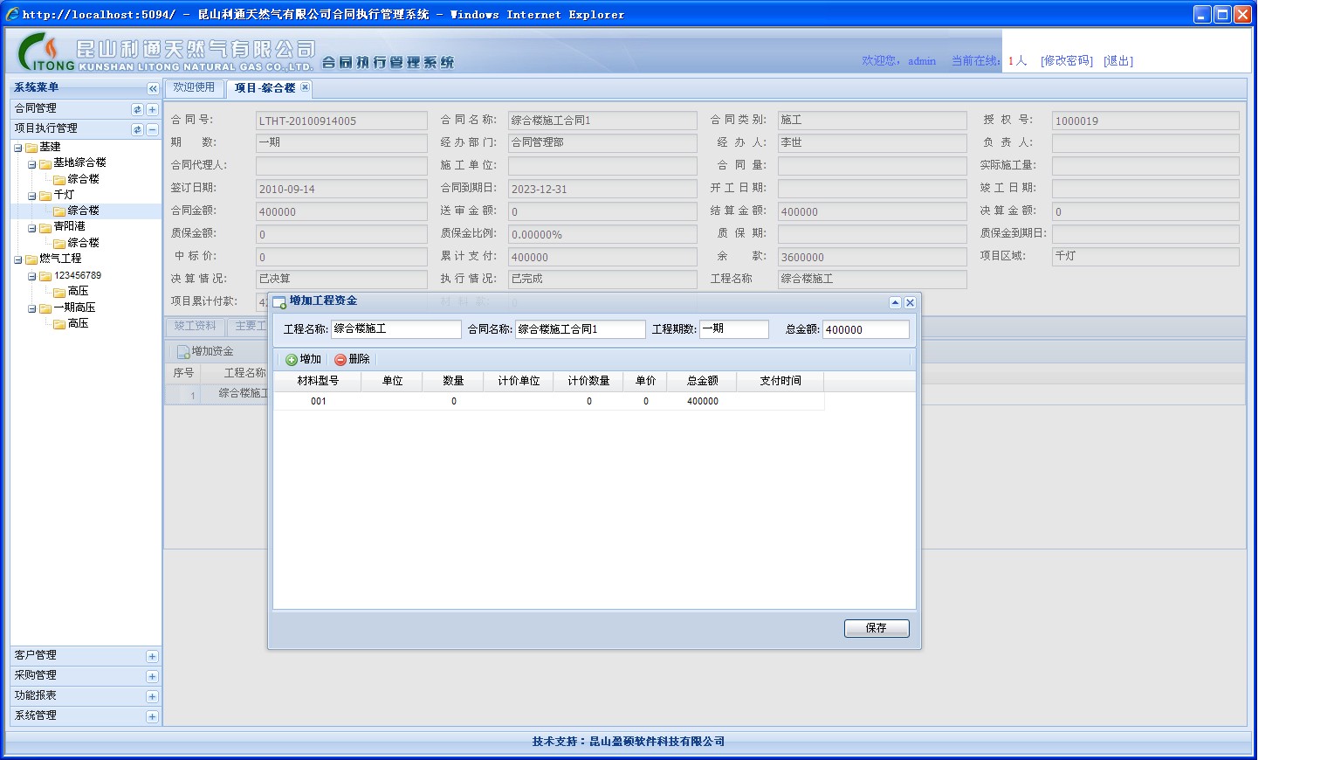Click the 保存 button

pyautogui.click(x=876, y=628)
